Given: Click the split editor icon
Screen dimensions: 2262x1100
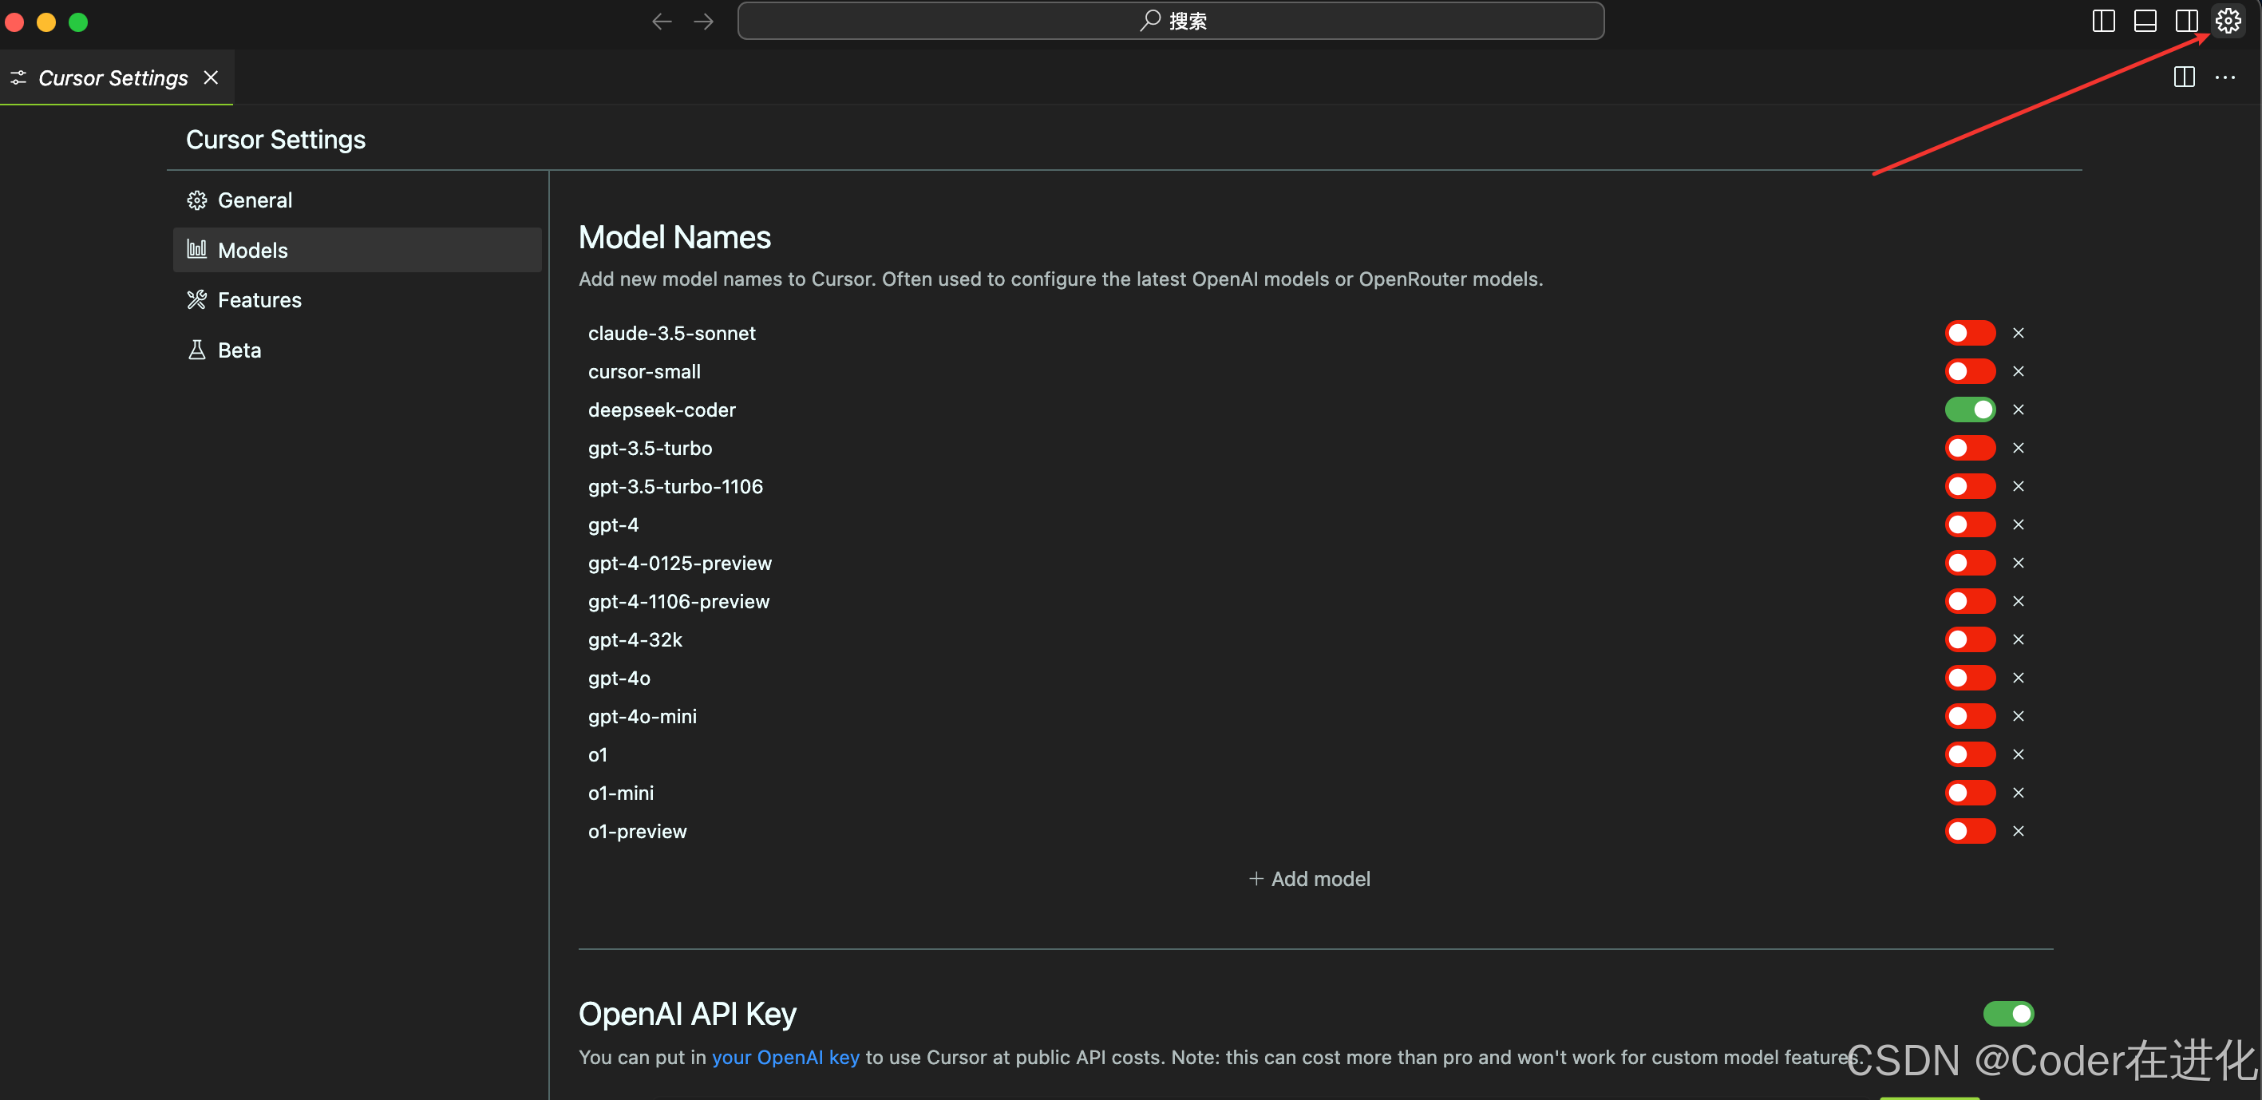Looking at the screenshot, I should [2184, 77].
